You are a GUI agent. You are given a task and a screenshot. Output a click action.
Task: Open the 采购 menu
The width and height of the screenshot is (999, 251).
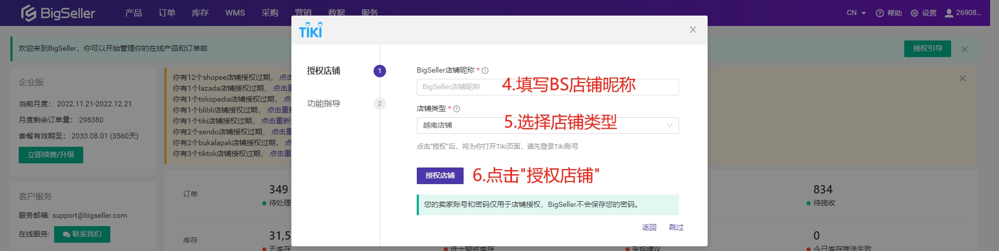point(270,13)
